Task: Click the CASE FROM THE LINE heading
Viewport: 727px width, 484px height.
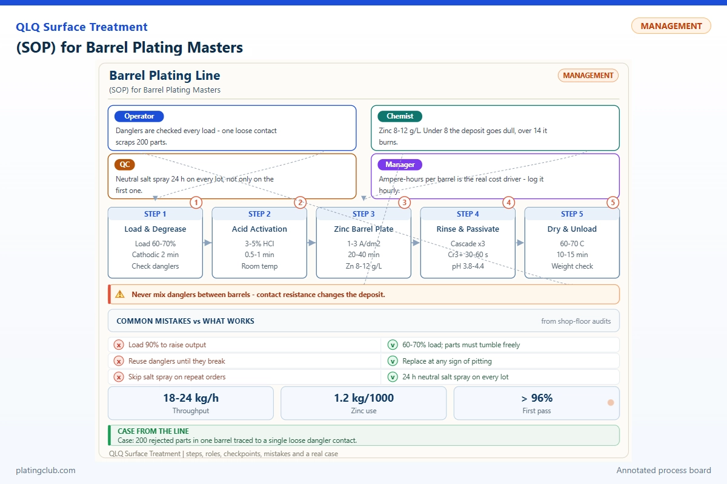Action: (x=153, y=431)
